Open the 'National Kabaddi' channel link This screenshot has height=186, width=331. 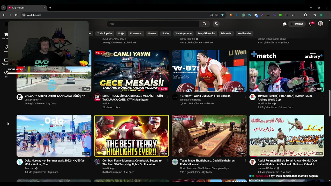coord(267,168)
